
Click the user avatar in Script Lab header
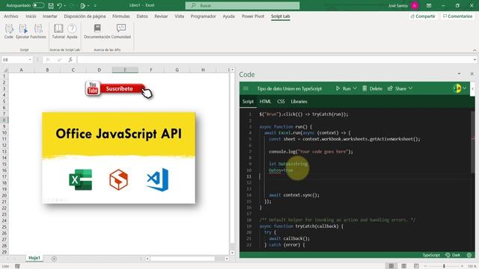(457, 88)
